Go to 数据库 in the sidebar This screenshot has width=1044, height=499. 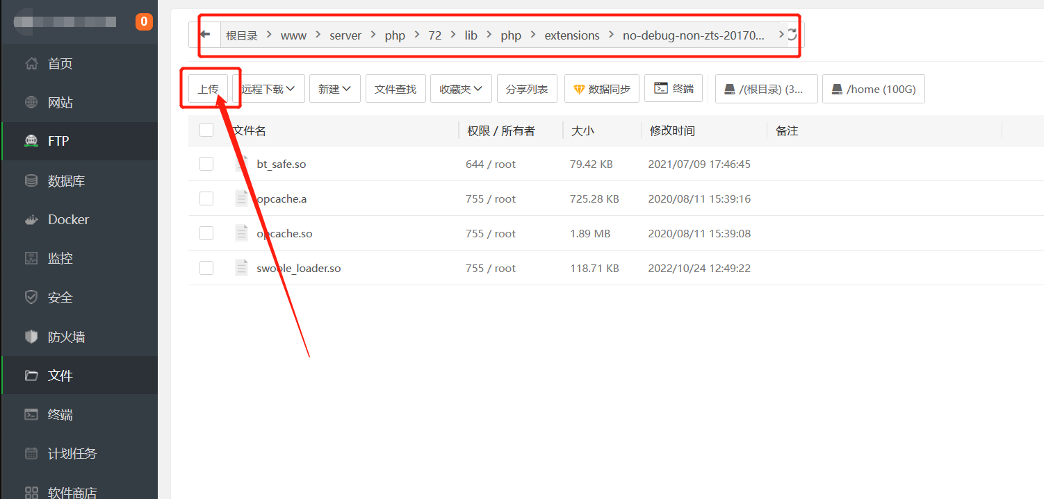66,181
